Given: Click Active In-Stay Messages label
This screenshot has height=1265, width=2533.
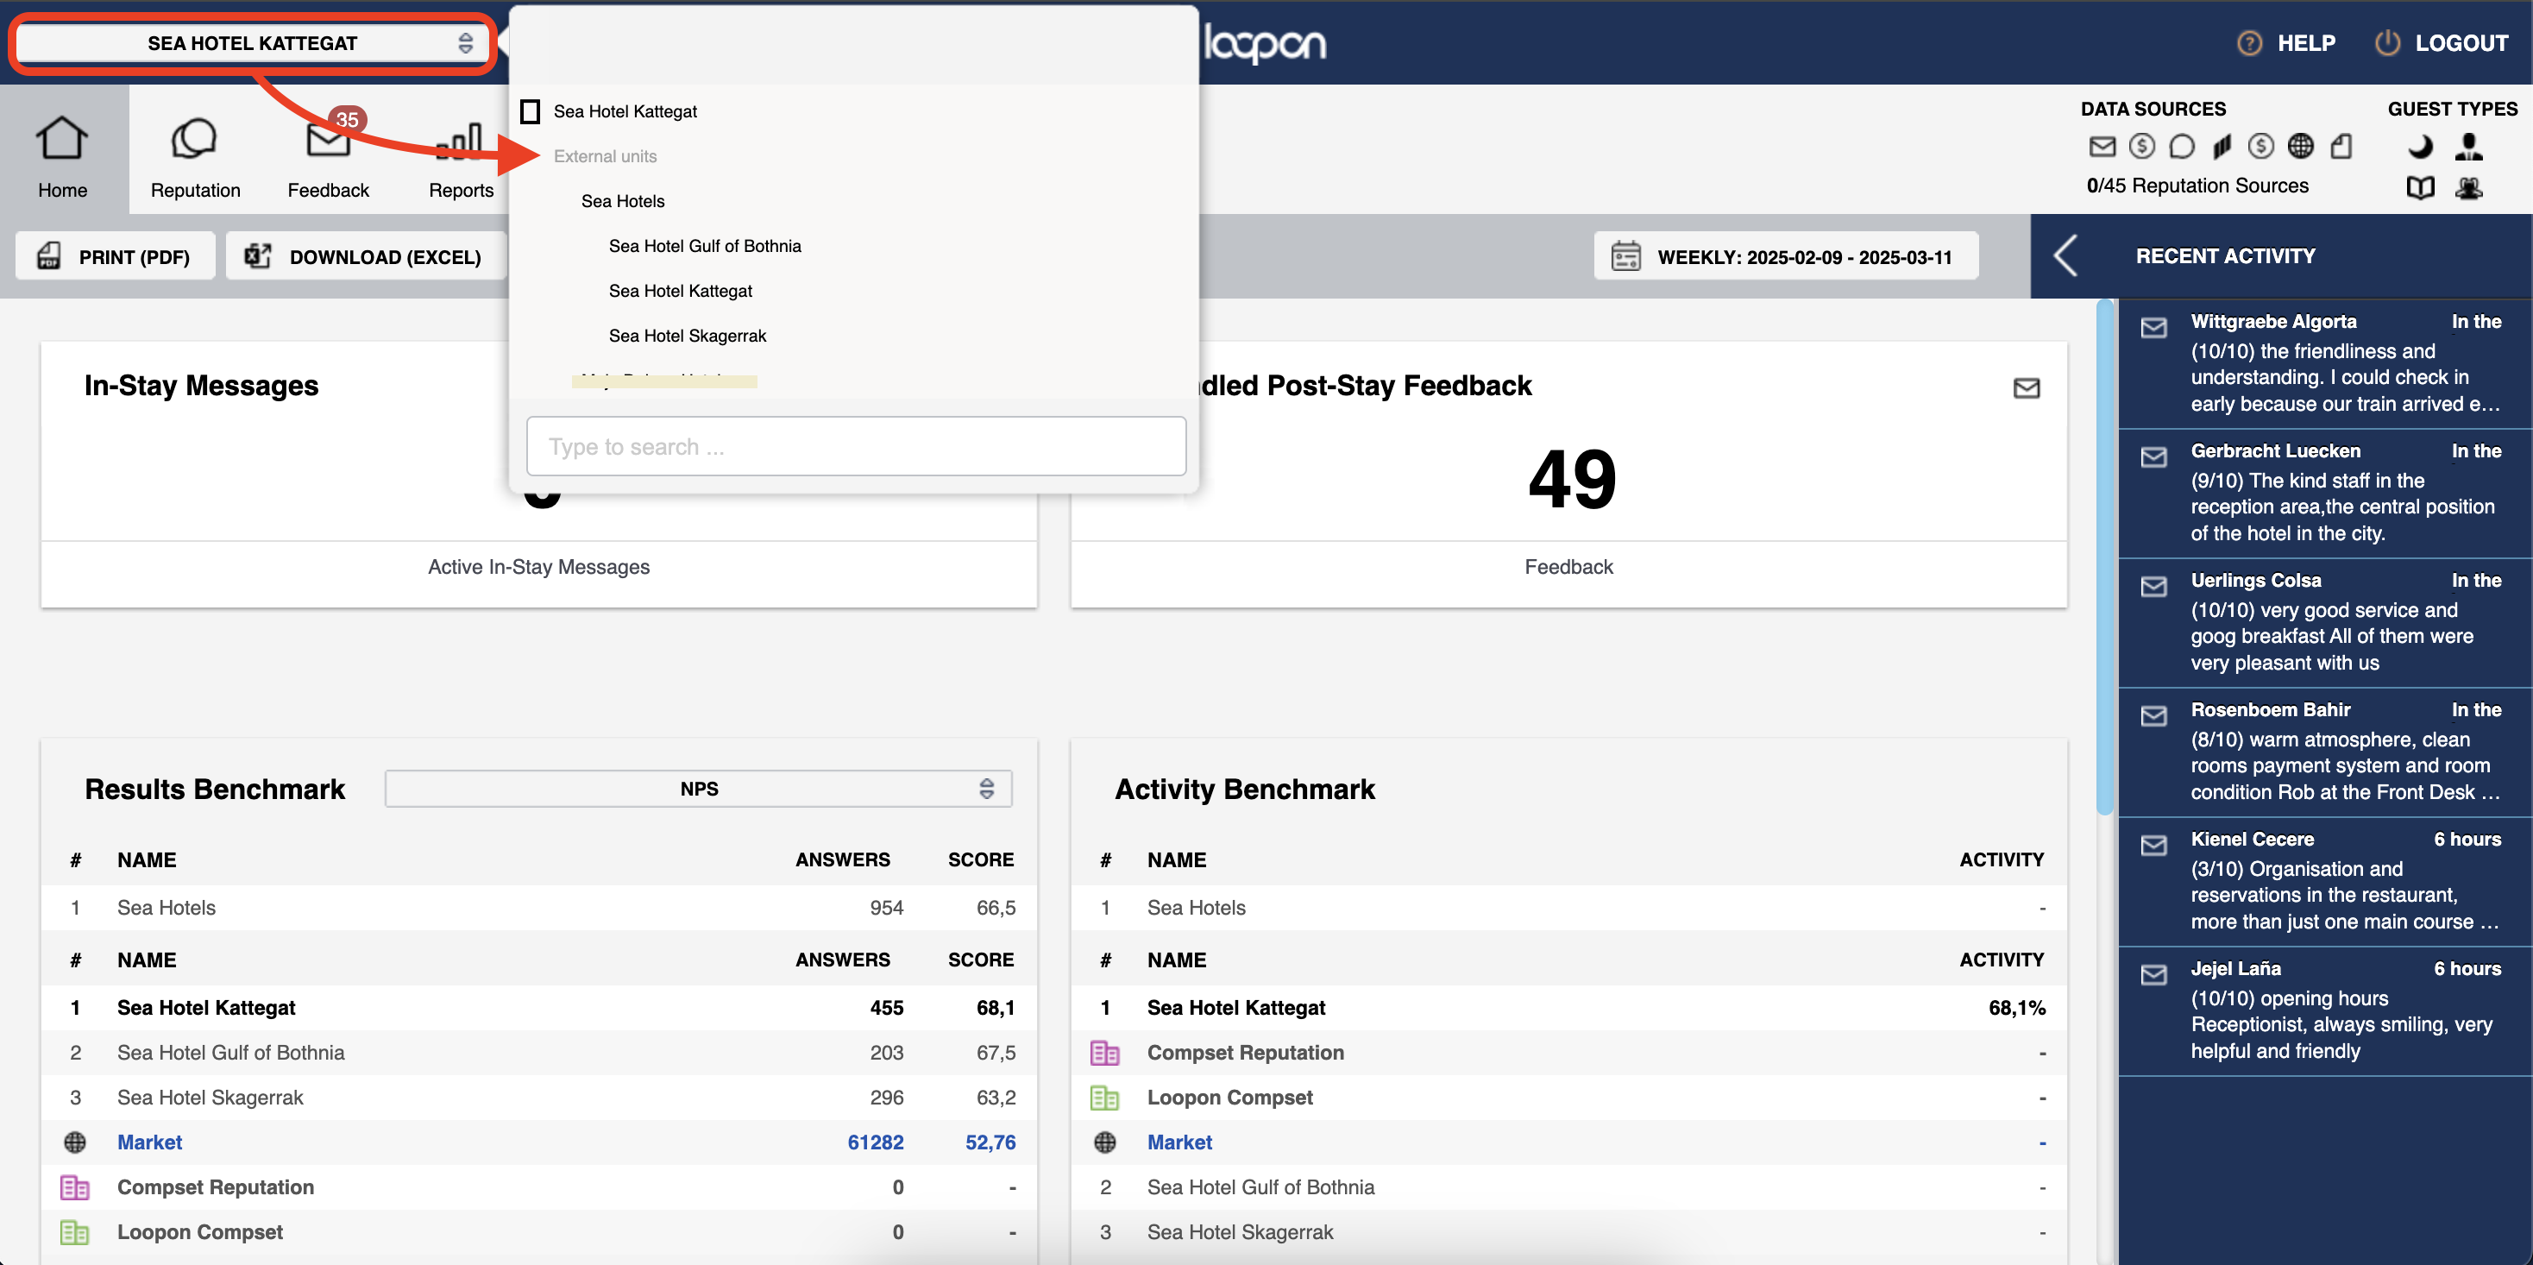Looking at the screenshot, I should pyautogui.click(x=537, y=567).
